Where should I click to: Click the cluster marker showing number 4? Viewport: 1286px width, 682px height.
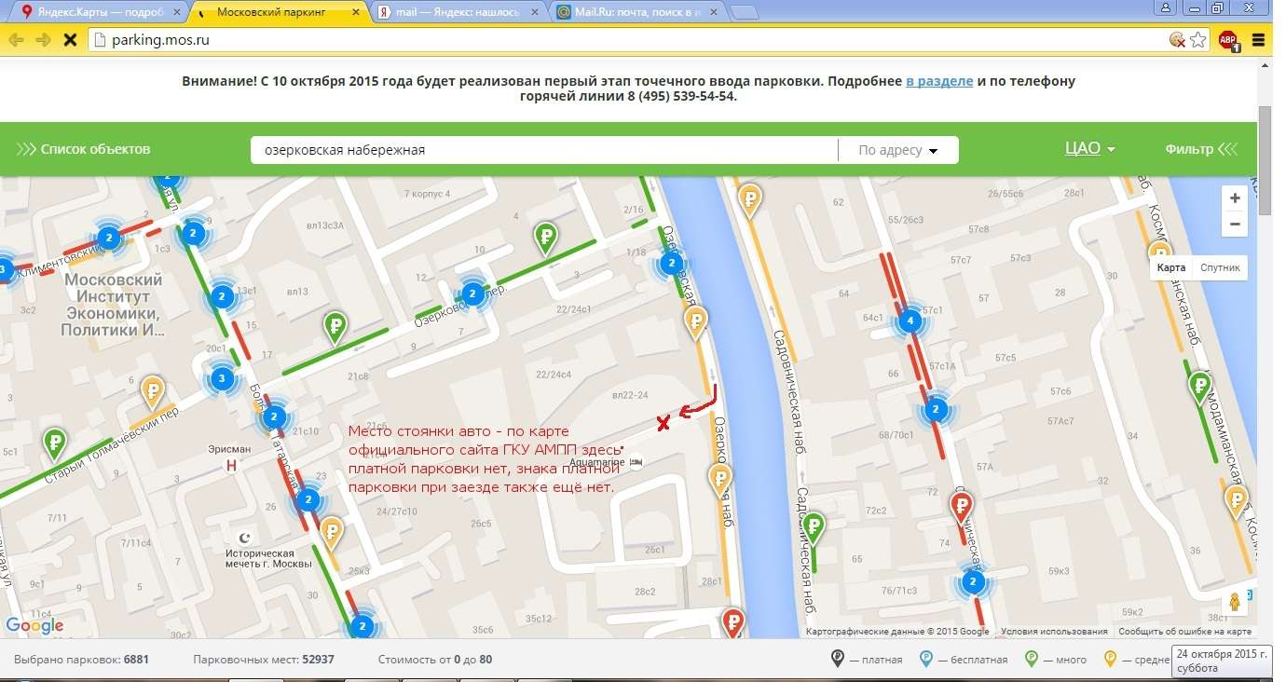click(x=910, y=323)
